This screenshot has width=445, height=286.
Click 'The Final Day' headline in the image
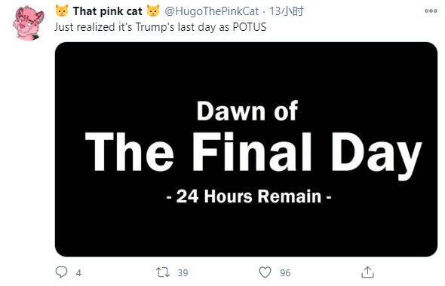(253, 154)
